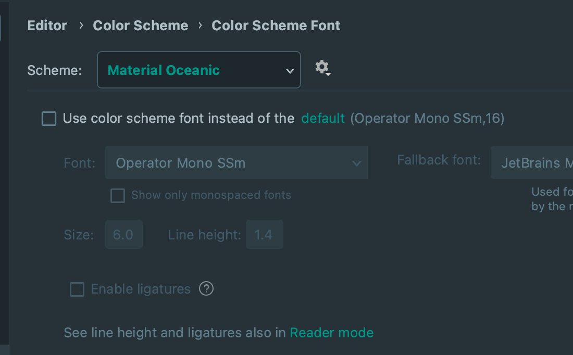
Task: Click the Scheme label text
Action: tap(54, 70)
